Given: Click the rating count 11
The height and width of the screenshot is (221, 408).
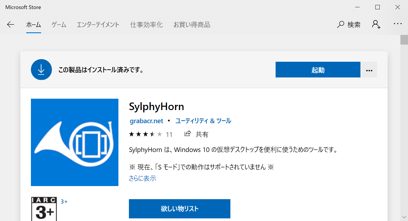Looking at the screenshot, I should [169, 135].
